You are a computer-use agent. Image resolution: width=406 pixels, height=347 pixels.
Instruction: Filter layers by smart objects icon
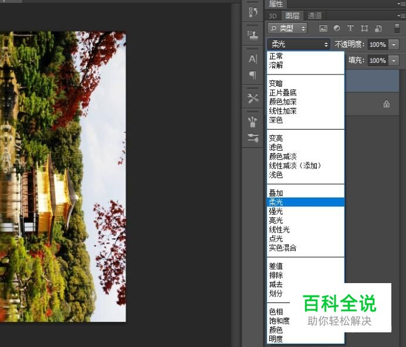click(x=378, y=28)
